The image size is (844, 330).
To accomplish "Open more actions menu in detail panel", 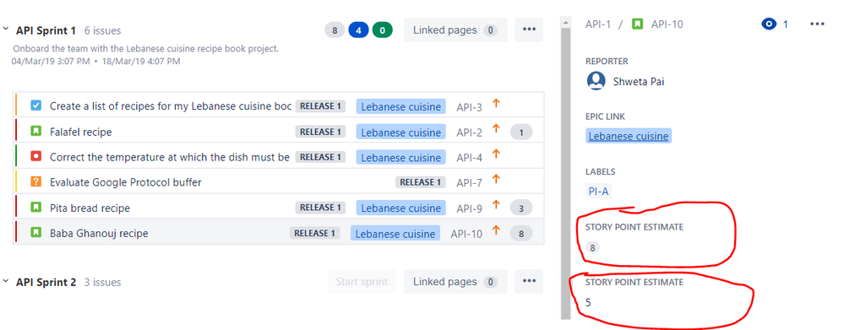I will tap(817, 24).
